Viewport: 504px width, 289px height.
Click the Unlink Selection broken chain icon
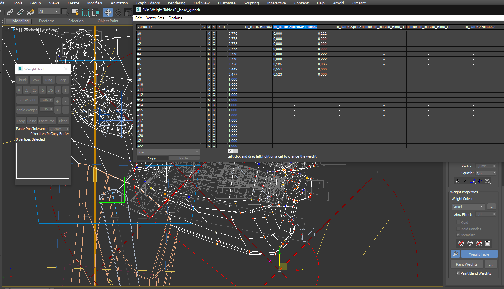click(20, 12)
